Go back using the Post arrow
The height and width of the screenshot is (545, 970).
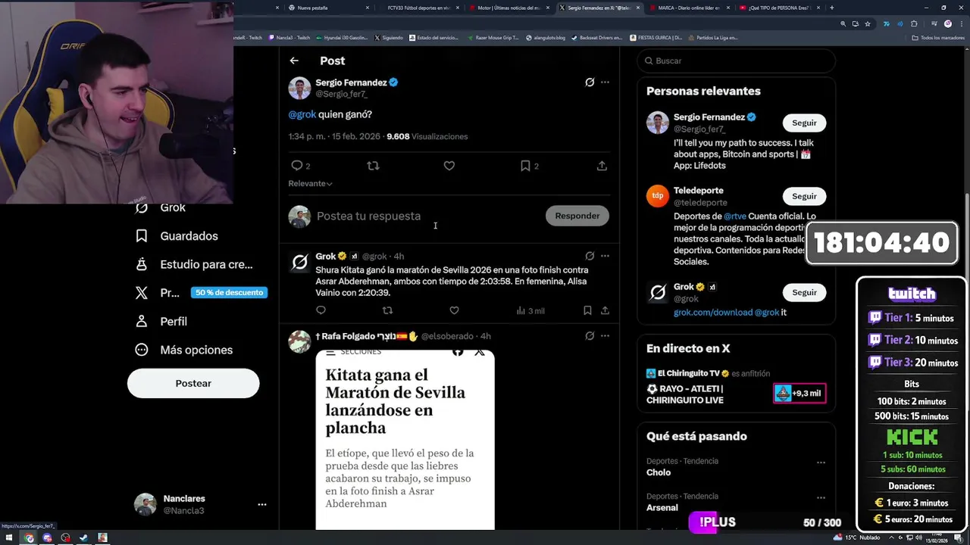(x=294, y=61)
